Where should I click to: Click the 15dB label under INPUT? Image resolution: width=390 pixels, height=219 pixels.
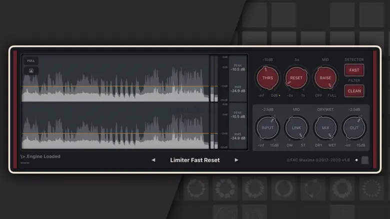[274, 145]
